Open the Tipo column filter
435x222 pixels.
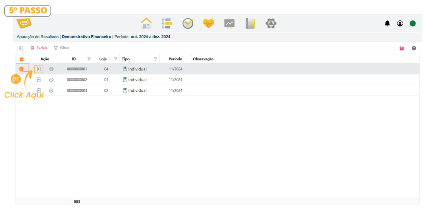click(x=155, y=59)
